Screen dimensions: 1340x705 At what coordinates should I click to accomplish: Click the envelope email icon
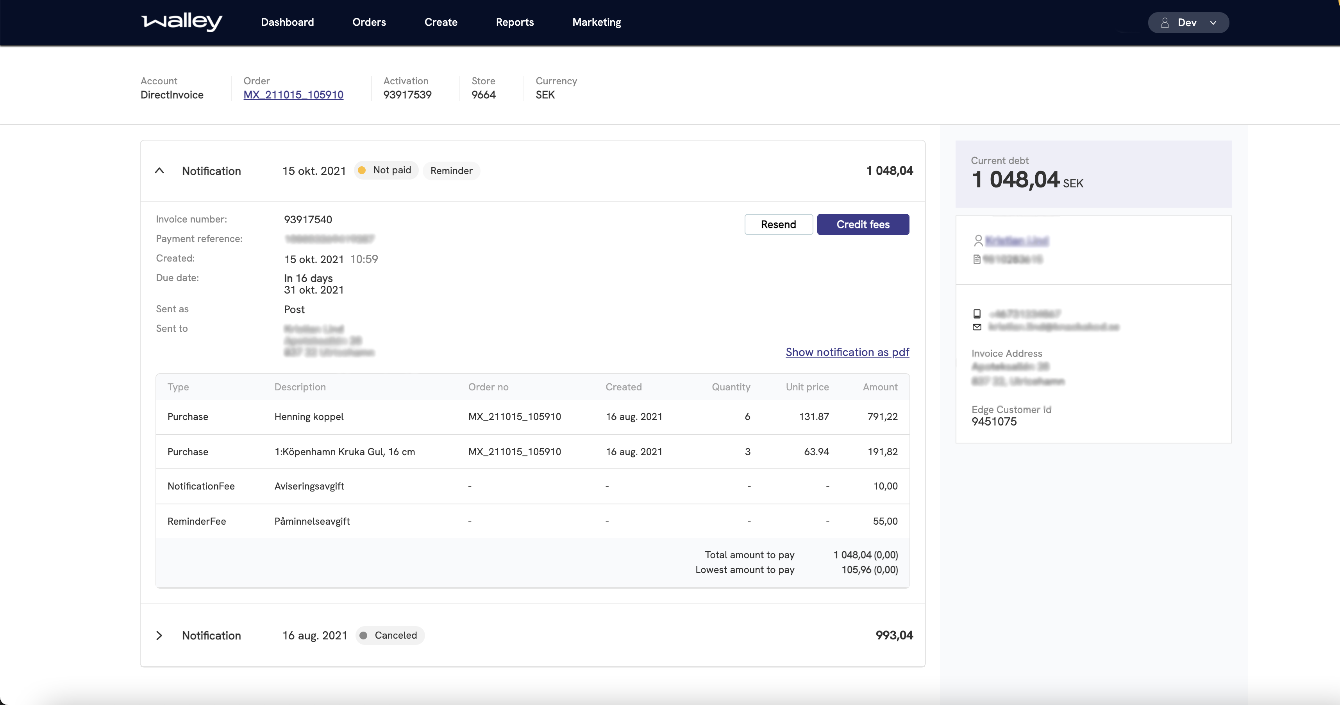point(976,327)
